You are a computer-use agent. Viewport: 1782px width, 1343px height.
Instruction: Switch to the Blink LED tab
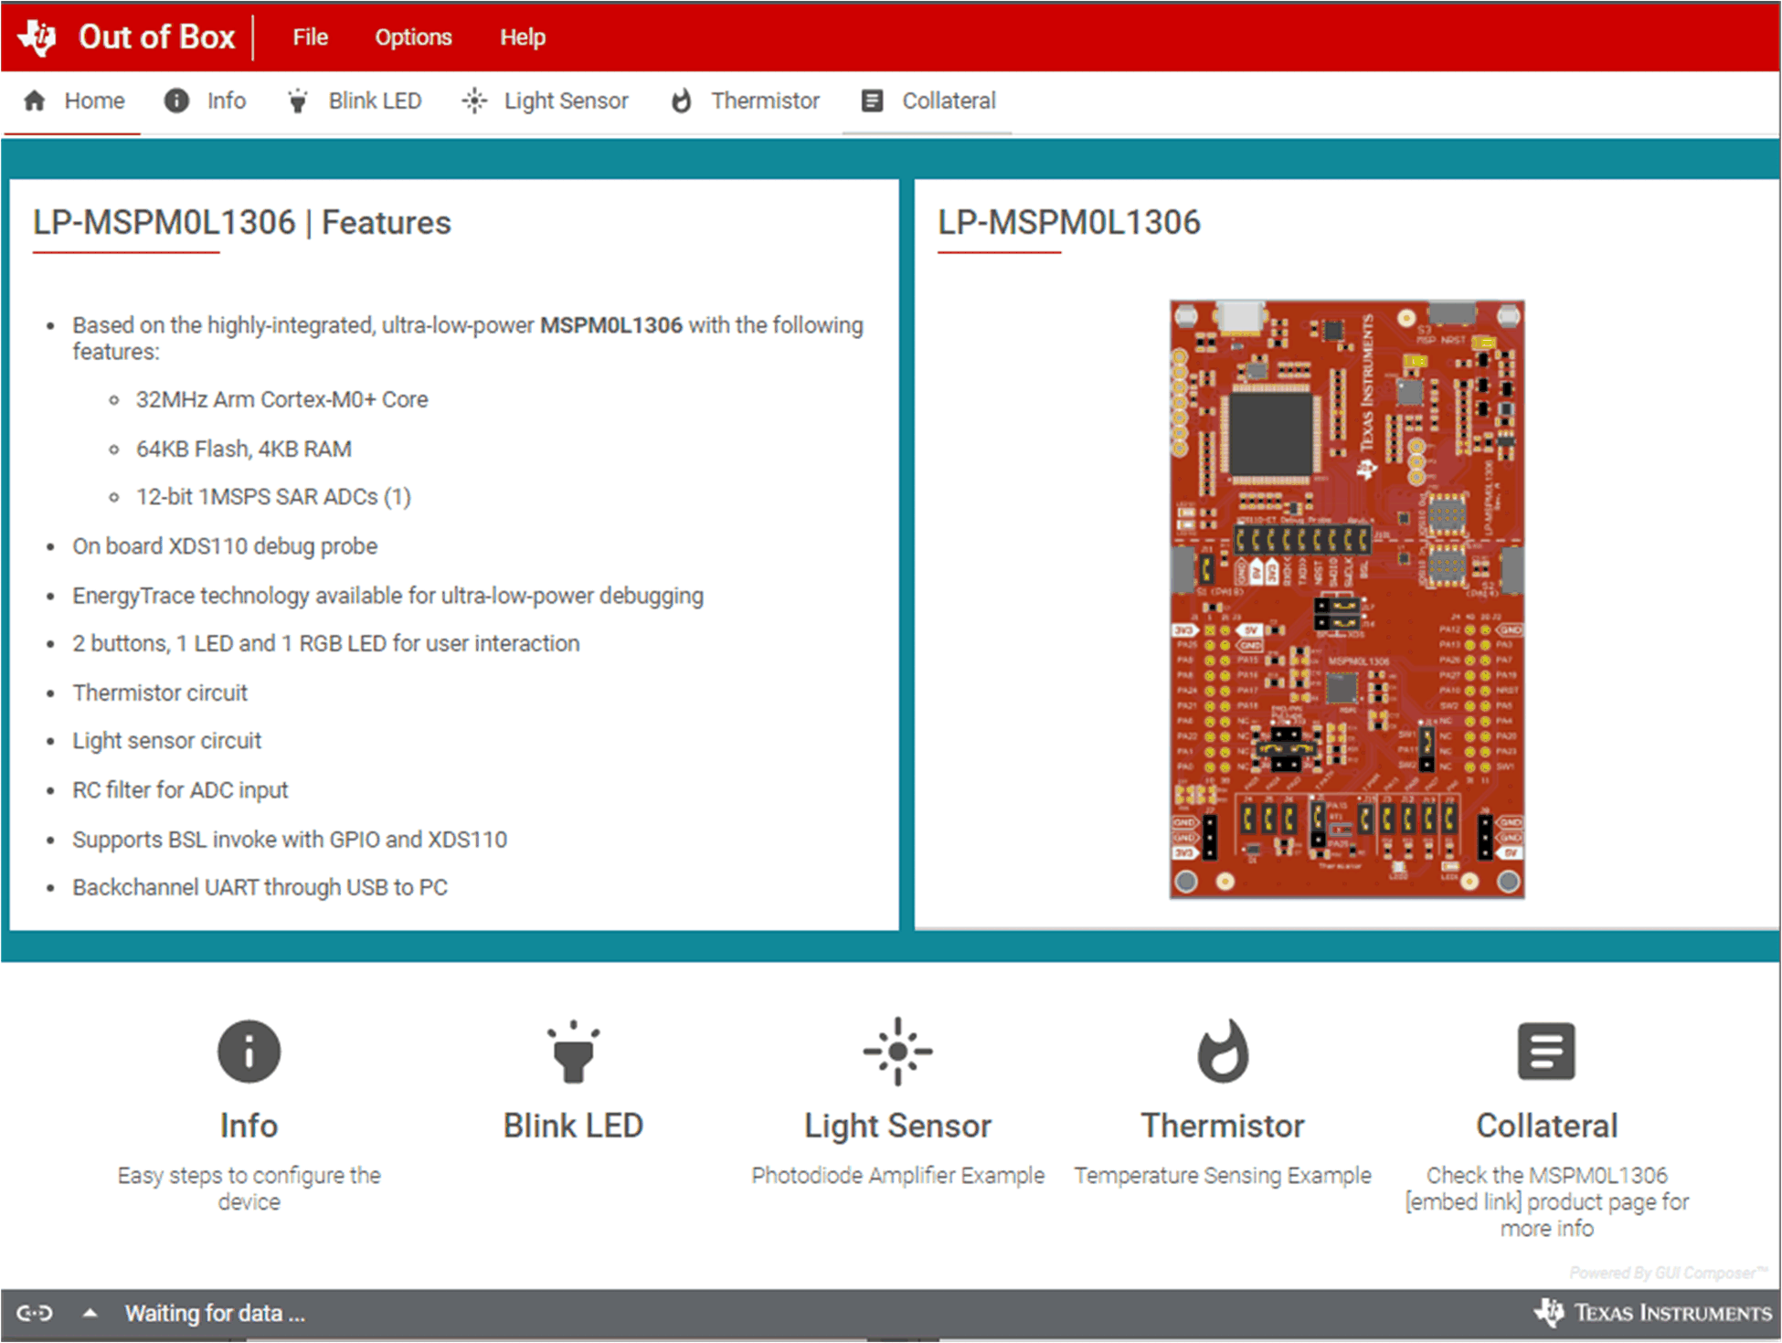click(x=355, y=100)
